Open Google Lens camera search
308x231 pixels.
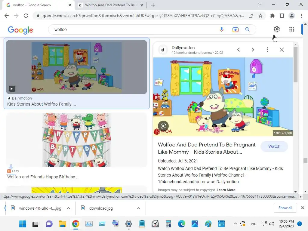[235, 29]
